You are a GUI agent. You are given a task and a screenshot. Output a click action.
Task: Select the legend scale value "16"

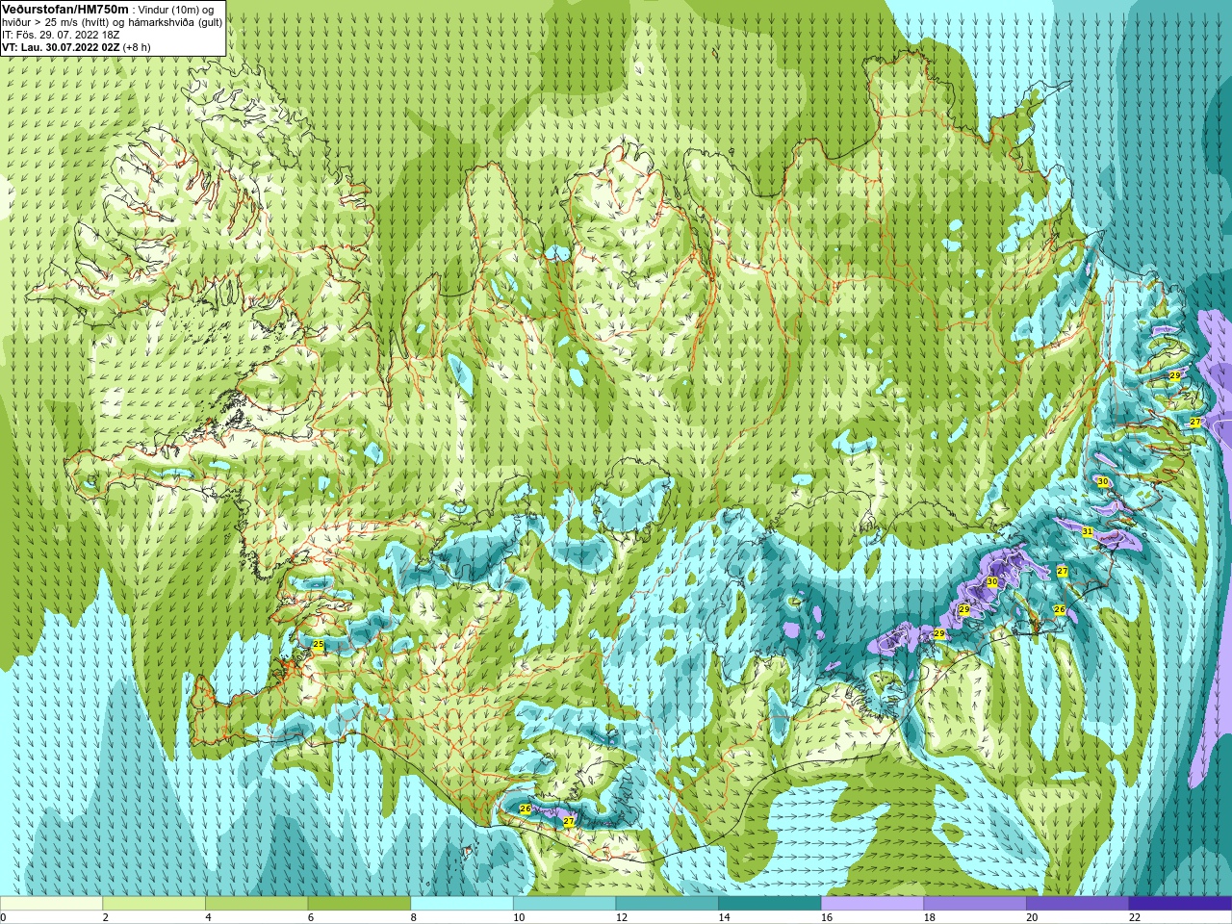click(x=826, y=918)
